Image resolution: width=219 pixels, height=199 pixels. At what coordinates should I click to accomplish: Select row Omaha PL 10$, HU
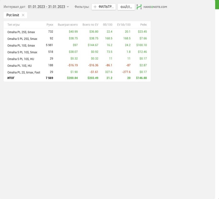(x=77, y=65)
